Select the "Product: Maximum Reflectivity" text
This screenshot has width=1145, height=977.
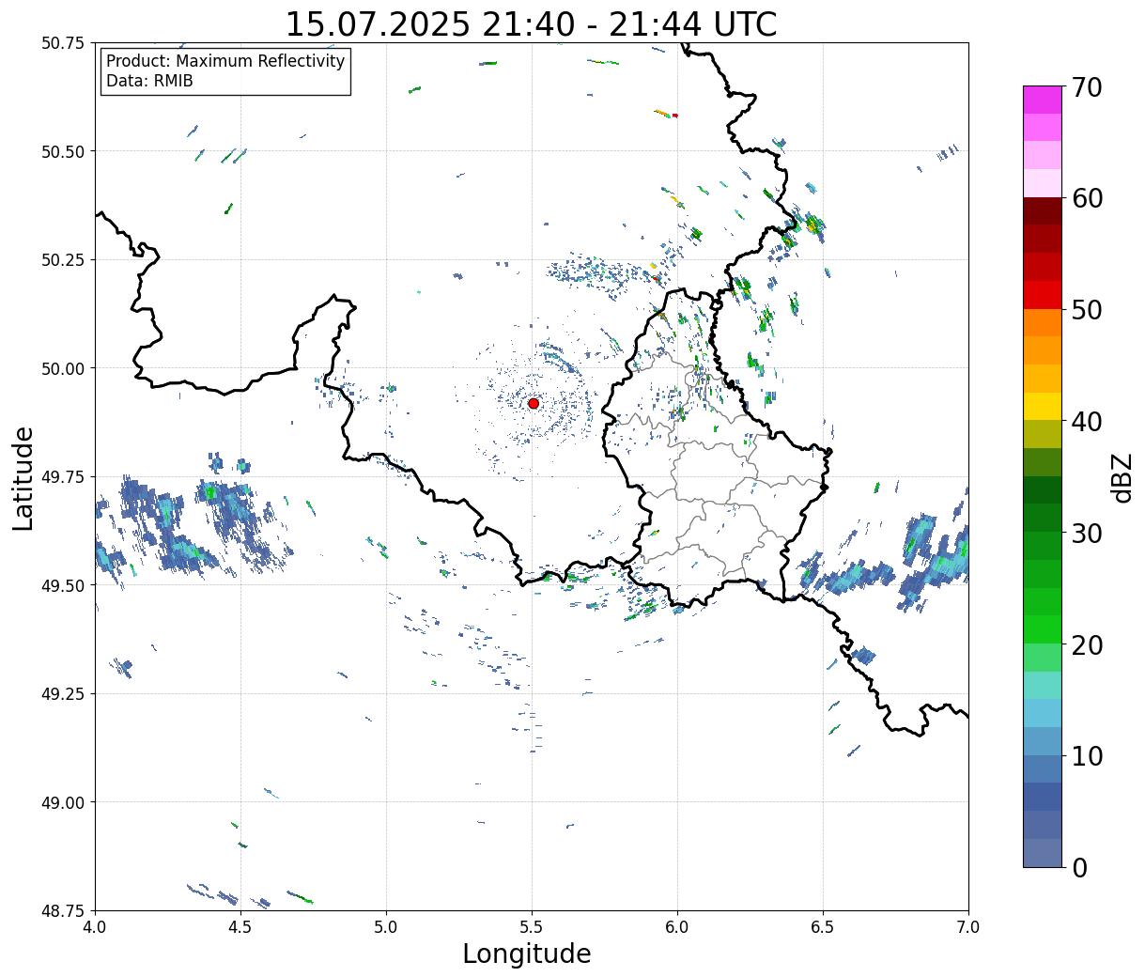[x=225, y=61]
